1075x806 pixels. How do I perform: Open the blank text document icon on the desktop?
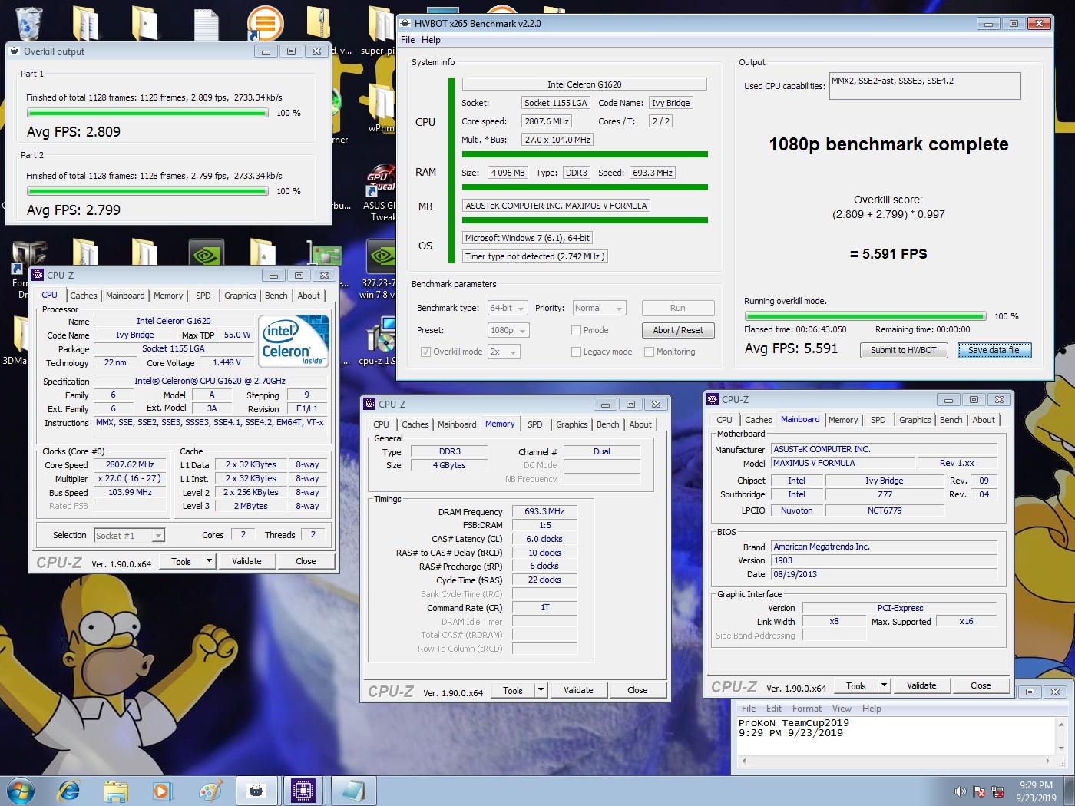[x=207, y=23]
